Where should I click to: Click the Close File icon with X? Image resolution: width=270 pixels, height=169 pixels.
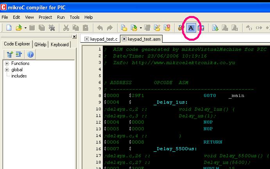52,28
